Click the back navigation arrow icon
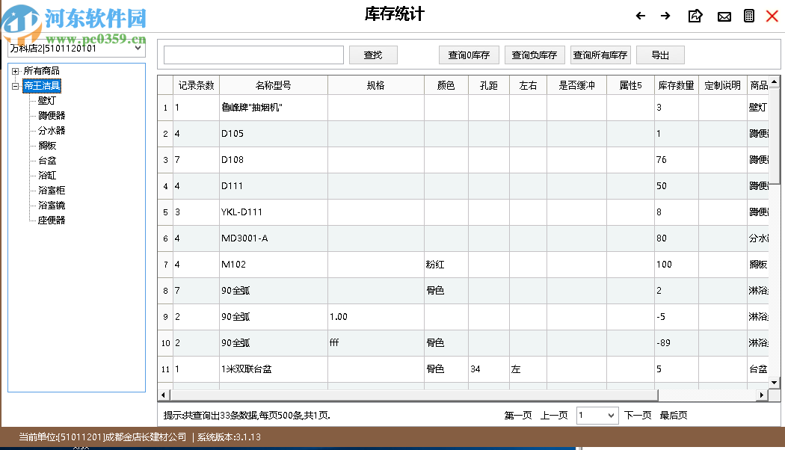 click(640, 15)
